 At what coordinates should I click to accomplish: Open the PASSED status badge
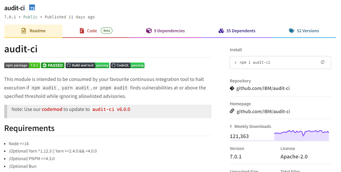tap(53, 65)
